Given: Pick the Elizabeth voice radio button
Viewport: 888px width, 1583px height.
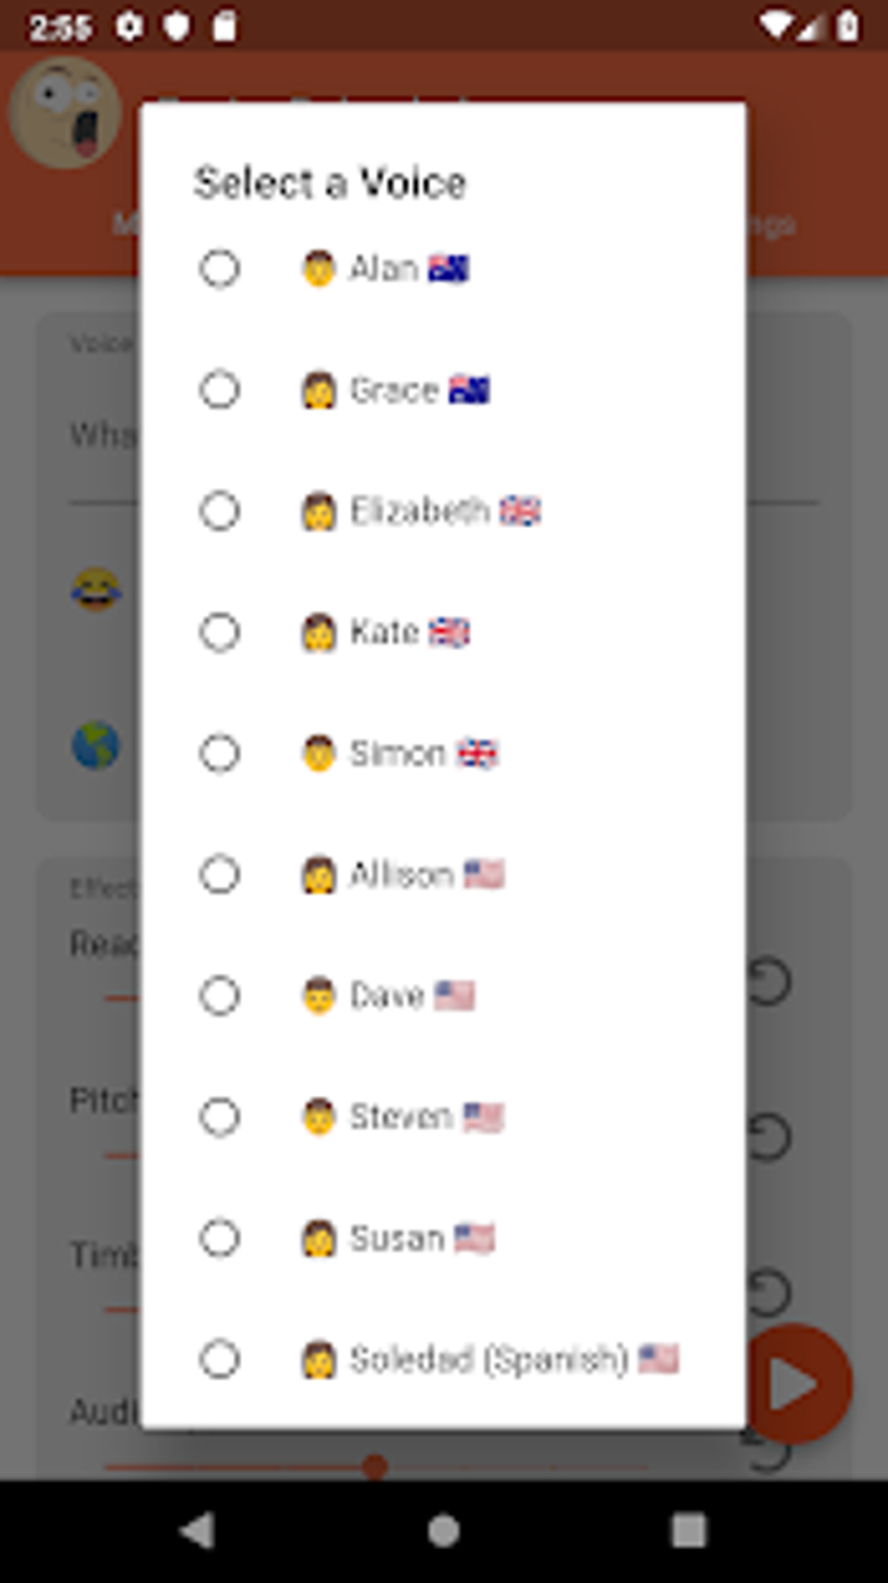Looking at the screenshot, I should 219,511.
